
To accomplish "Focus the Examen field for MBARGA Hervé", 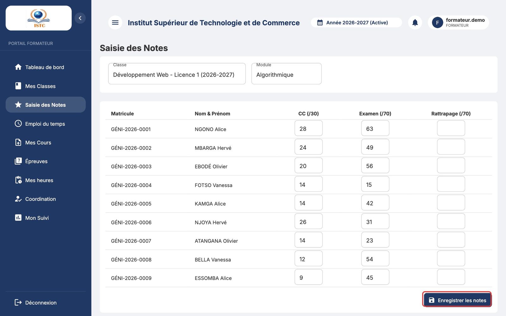I will click(x=375, y=147).
